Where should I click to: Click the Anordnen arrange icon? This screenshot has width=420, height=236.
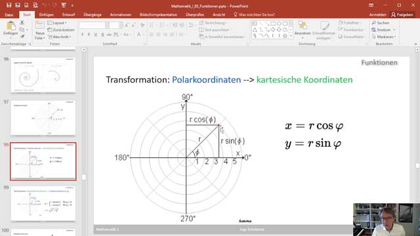click(303, 26)
